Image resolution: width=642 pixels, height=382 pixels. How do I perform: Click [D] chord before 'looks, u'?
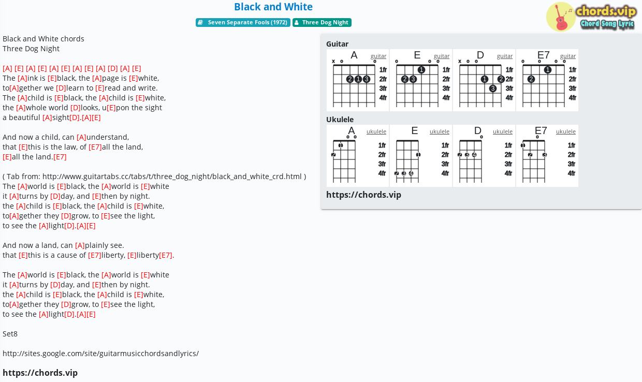point(76,108)
